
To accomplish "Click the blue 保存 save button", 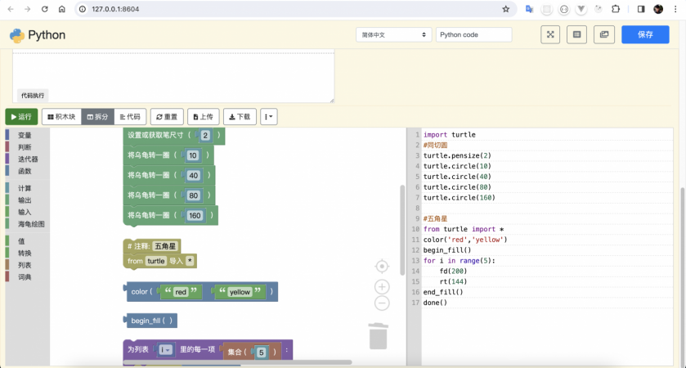I will [644, 34].
